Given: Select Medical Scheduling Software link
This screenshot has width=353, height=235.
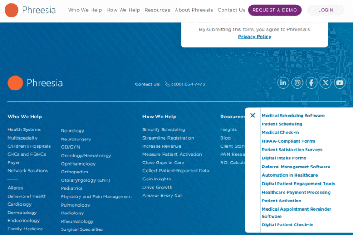Looking at the screenshot, I should (x=293, y=116).
